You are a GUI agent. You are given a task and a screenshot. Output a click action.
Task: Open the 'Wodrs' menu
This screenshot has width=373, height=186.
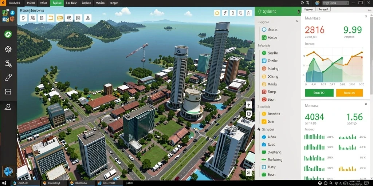(x=101, y=3)
